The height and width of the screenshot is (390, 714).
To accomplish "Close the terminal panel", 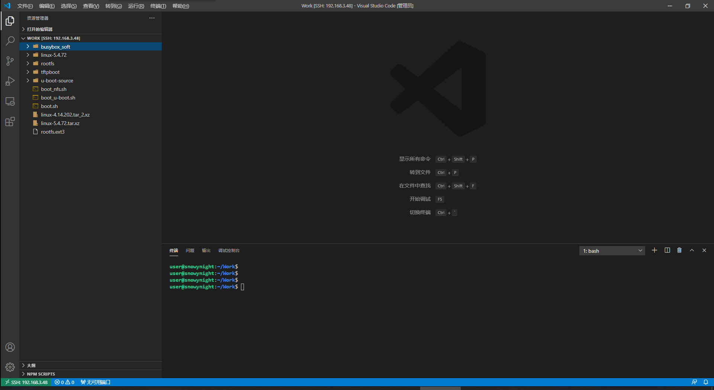I will pyautogui.click(x=704, y=250).
